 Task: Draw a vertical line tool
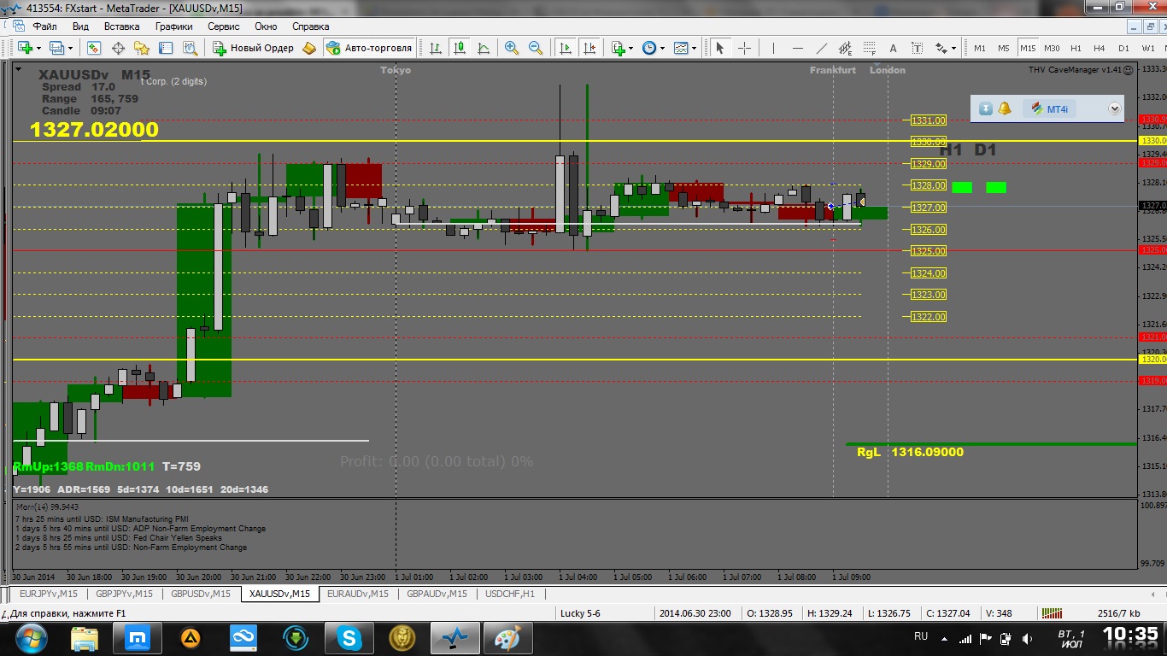point(773,48)
